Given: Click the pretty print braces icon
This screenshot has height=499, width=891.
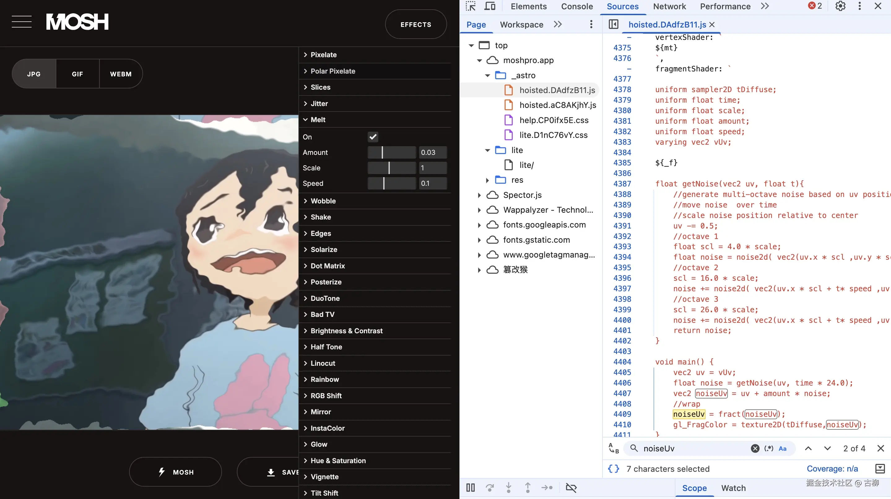Looking at the screenshot, I should pos(613,469).
